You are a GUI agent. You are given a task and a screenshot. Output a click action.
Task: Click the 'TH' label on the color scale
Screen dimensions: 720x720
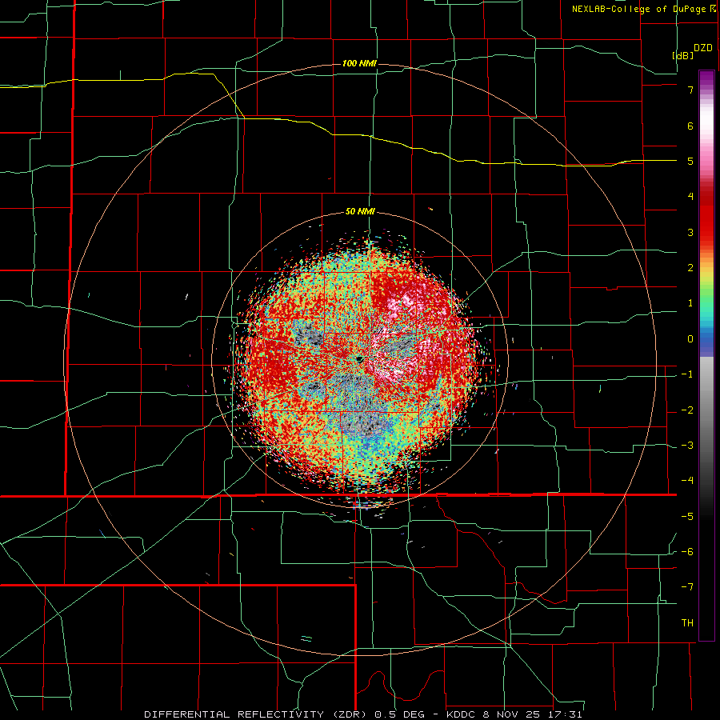tap(687, 623)
